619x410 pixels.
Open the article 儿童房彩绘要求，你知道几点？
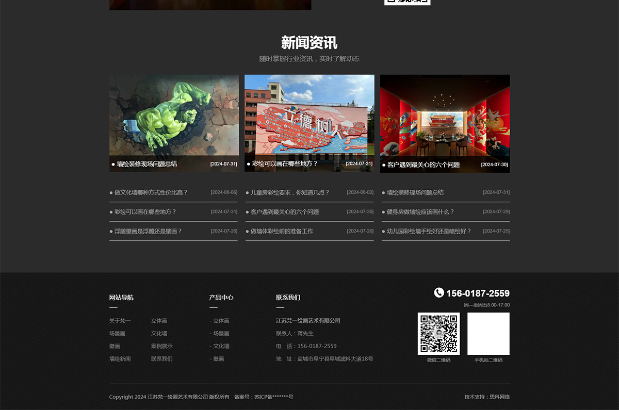click(289, 192)
